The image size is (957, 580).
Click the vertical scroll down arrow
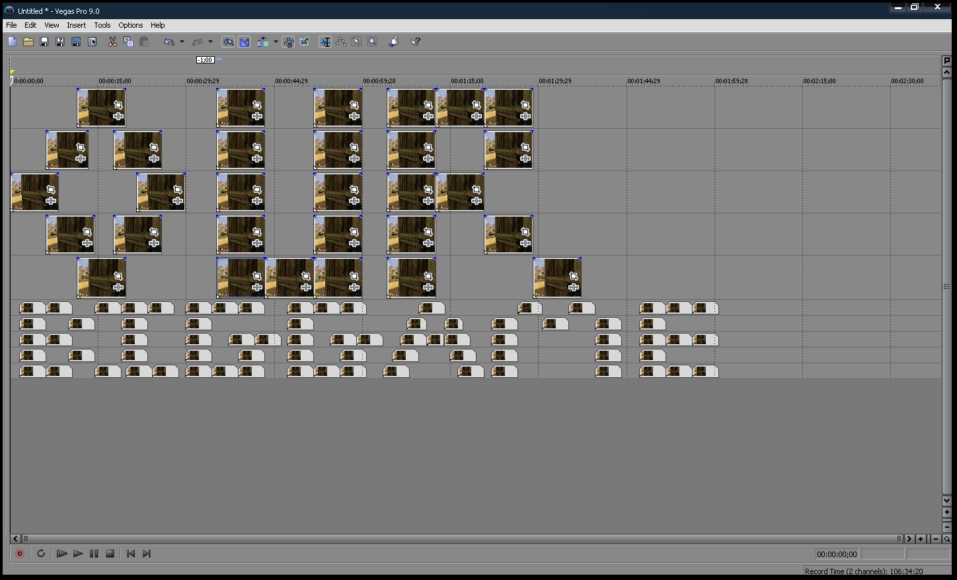click(x=947, y=501)
